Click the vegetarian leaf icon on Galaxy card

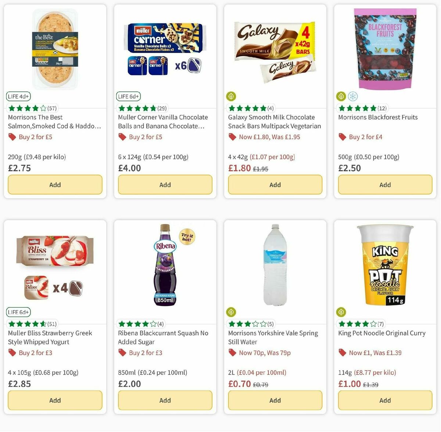tap(231, 96)
